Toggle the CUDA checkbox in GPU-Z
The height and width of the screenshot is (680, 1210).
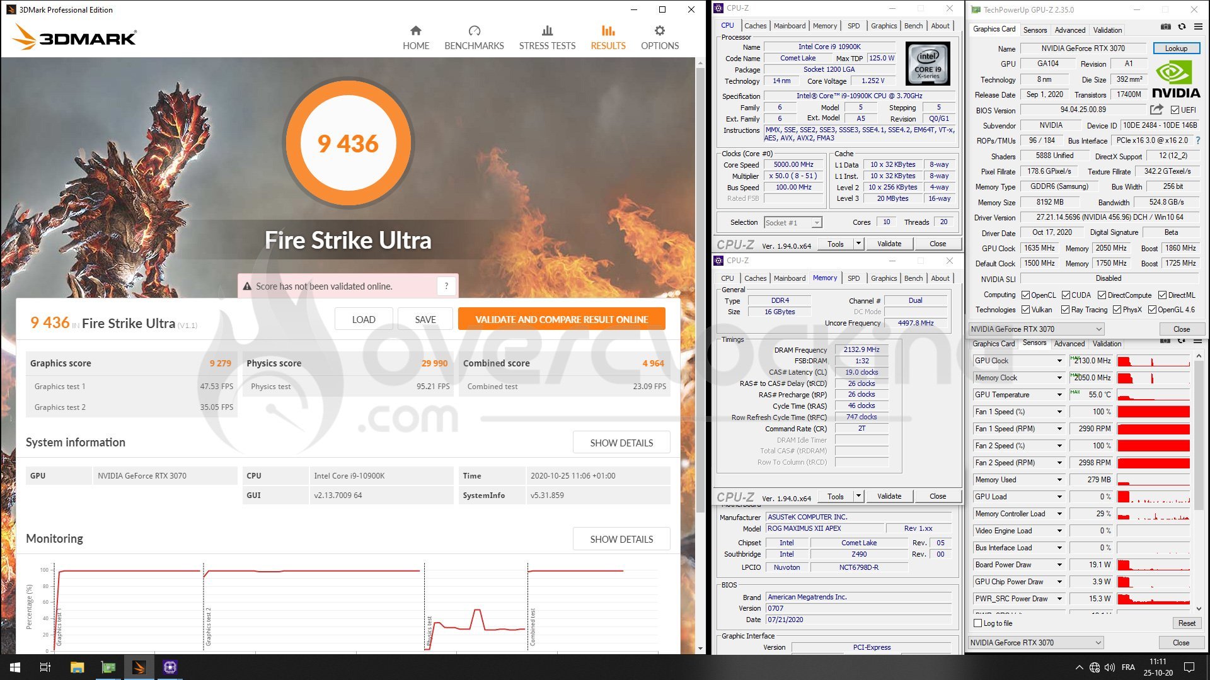(x=1066, y=295)
